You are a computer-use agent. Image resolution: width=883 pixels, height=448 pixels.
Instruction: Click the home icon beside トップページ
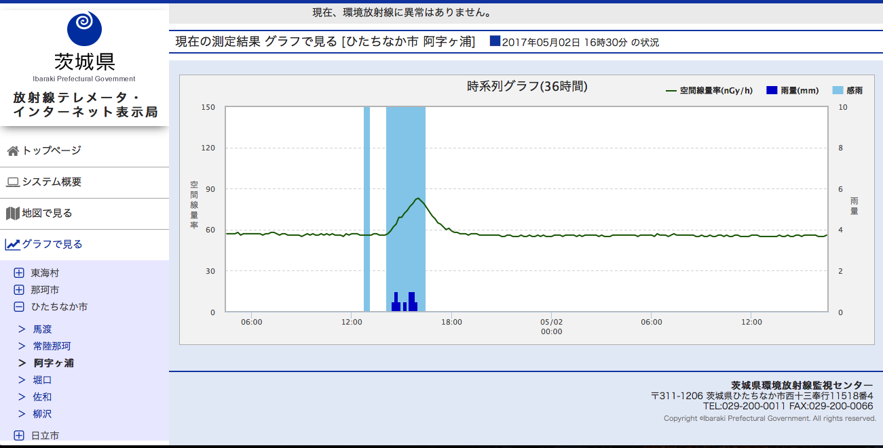pos(13,151)
